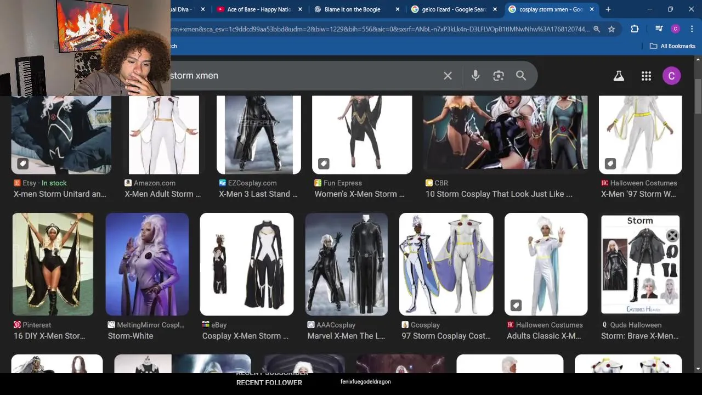Click the Amazon white Storm jumpsuit thumbnail
This screenshot has height=395, width=702.
tap(163, 134)
